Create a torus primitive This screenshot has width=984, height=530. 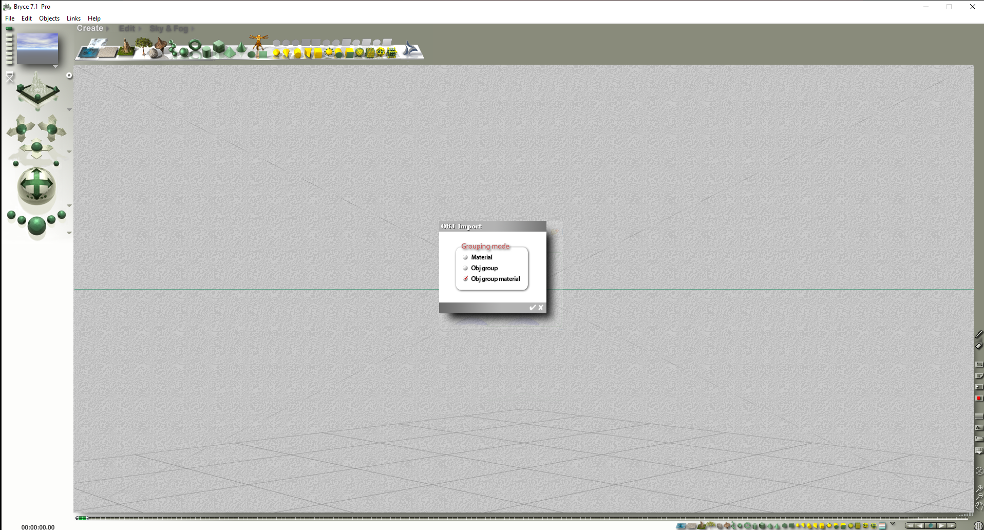pyautogui.click(x=195, y=45)
